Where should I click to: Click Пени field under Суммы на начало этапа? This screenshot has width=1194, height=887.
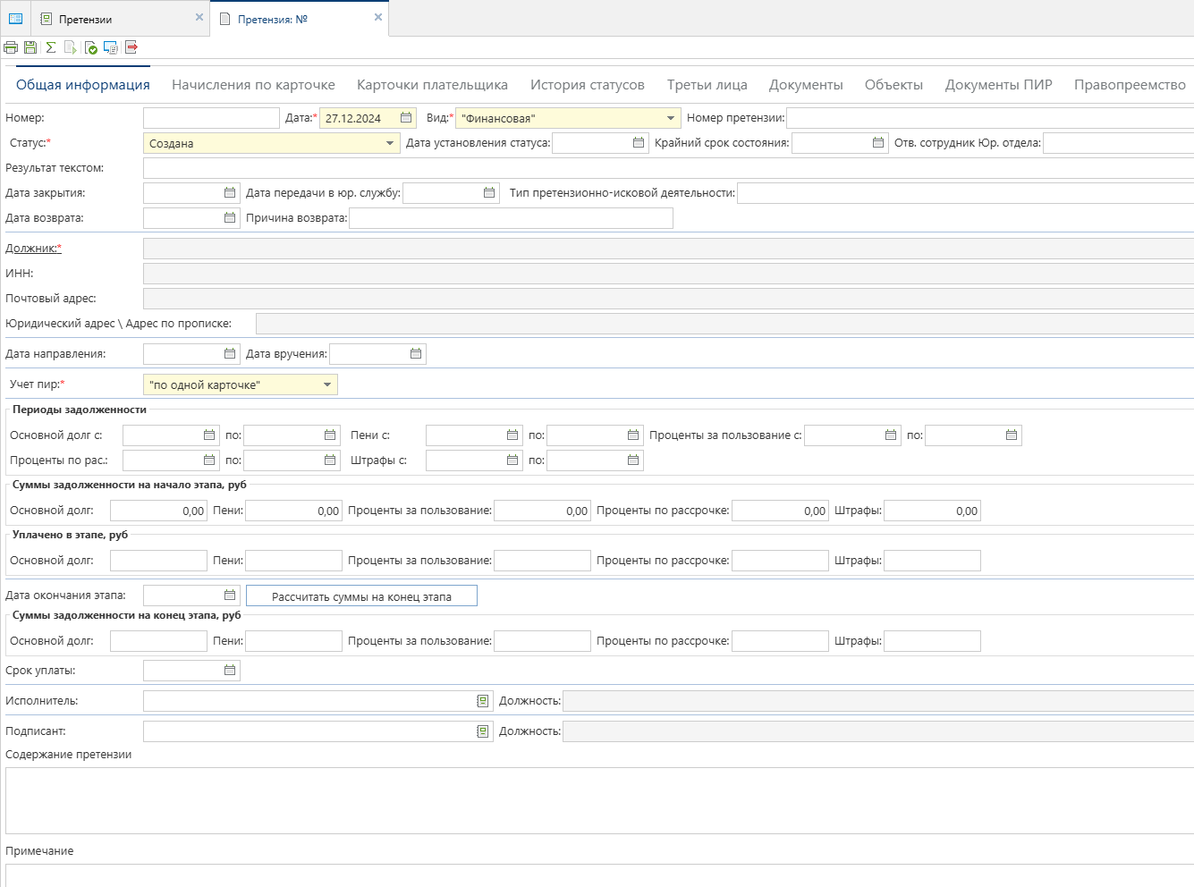pyautogui.click(x=293, y=511)
